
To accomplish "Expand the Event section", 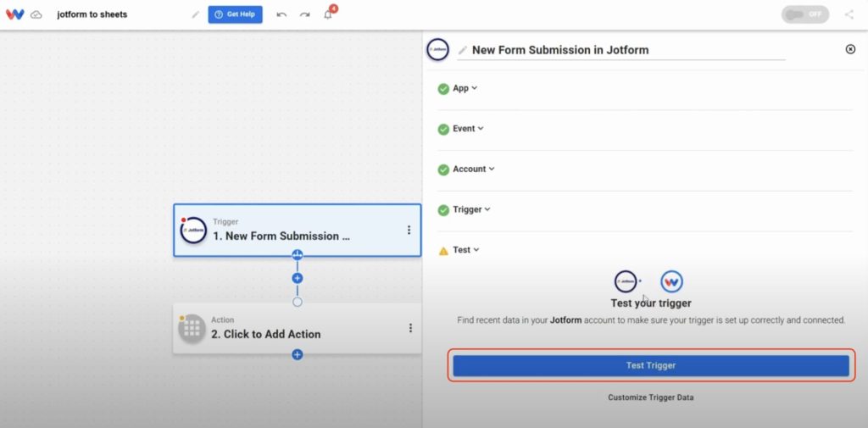I will [468, 129].
